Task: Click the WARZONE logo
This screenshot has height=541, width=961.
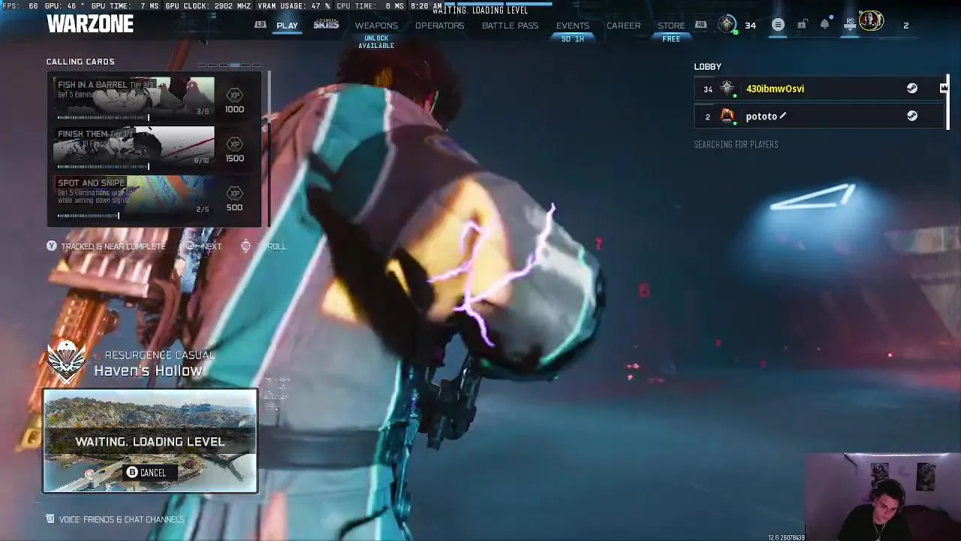Action: (x=90, y=24)
